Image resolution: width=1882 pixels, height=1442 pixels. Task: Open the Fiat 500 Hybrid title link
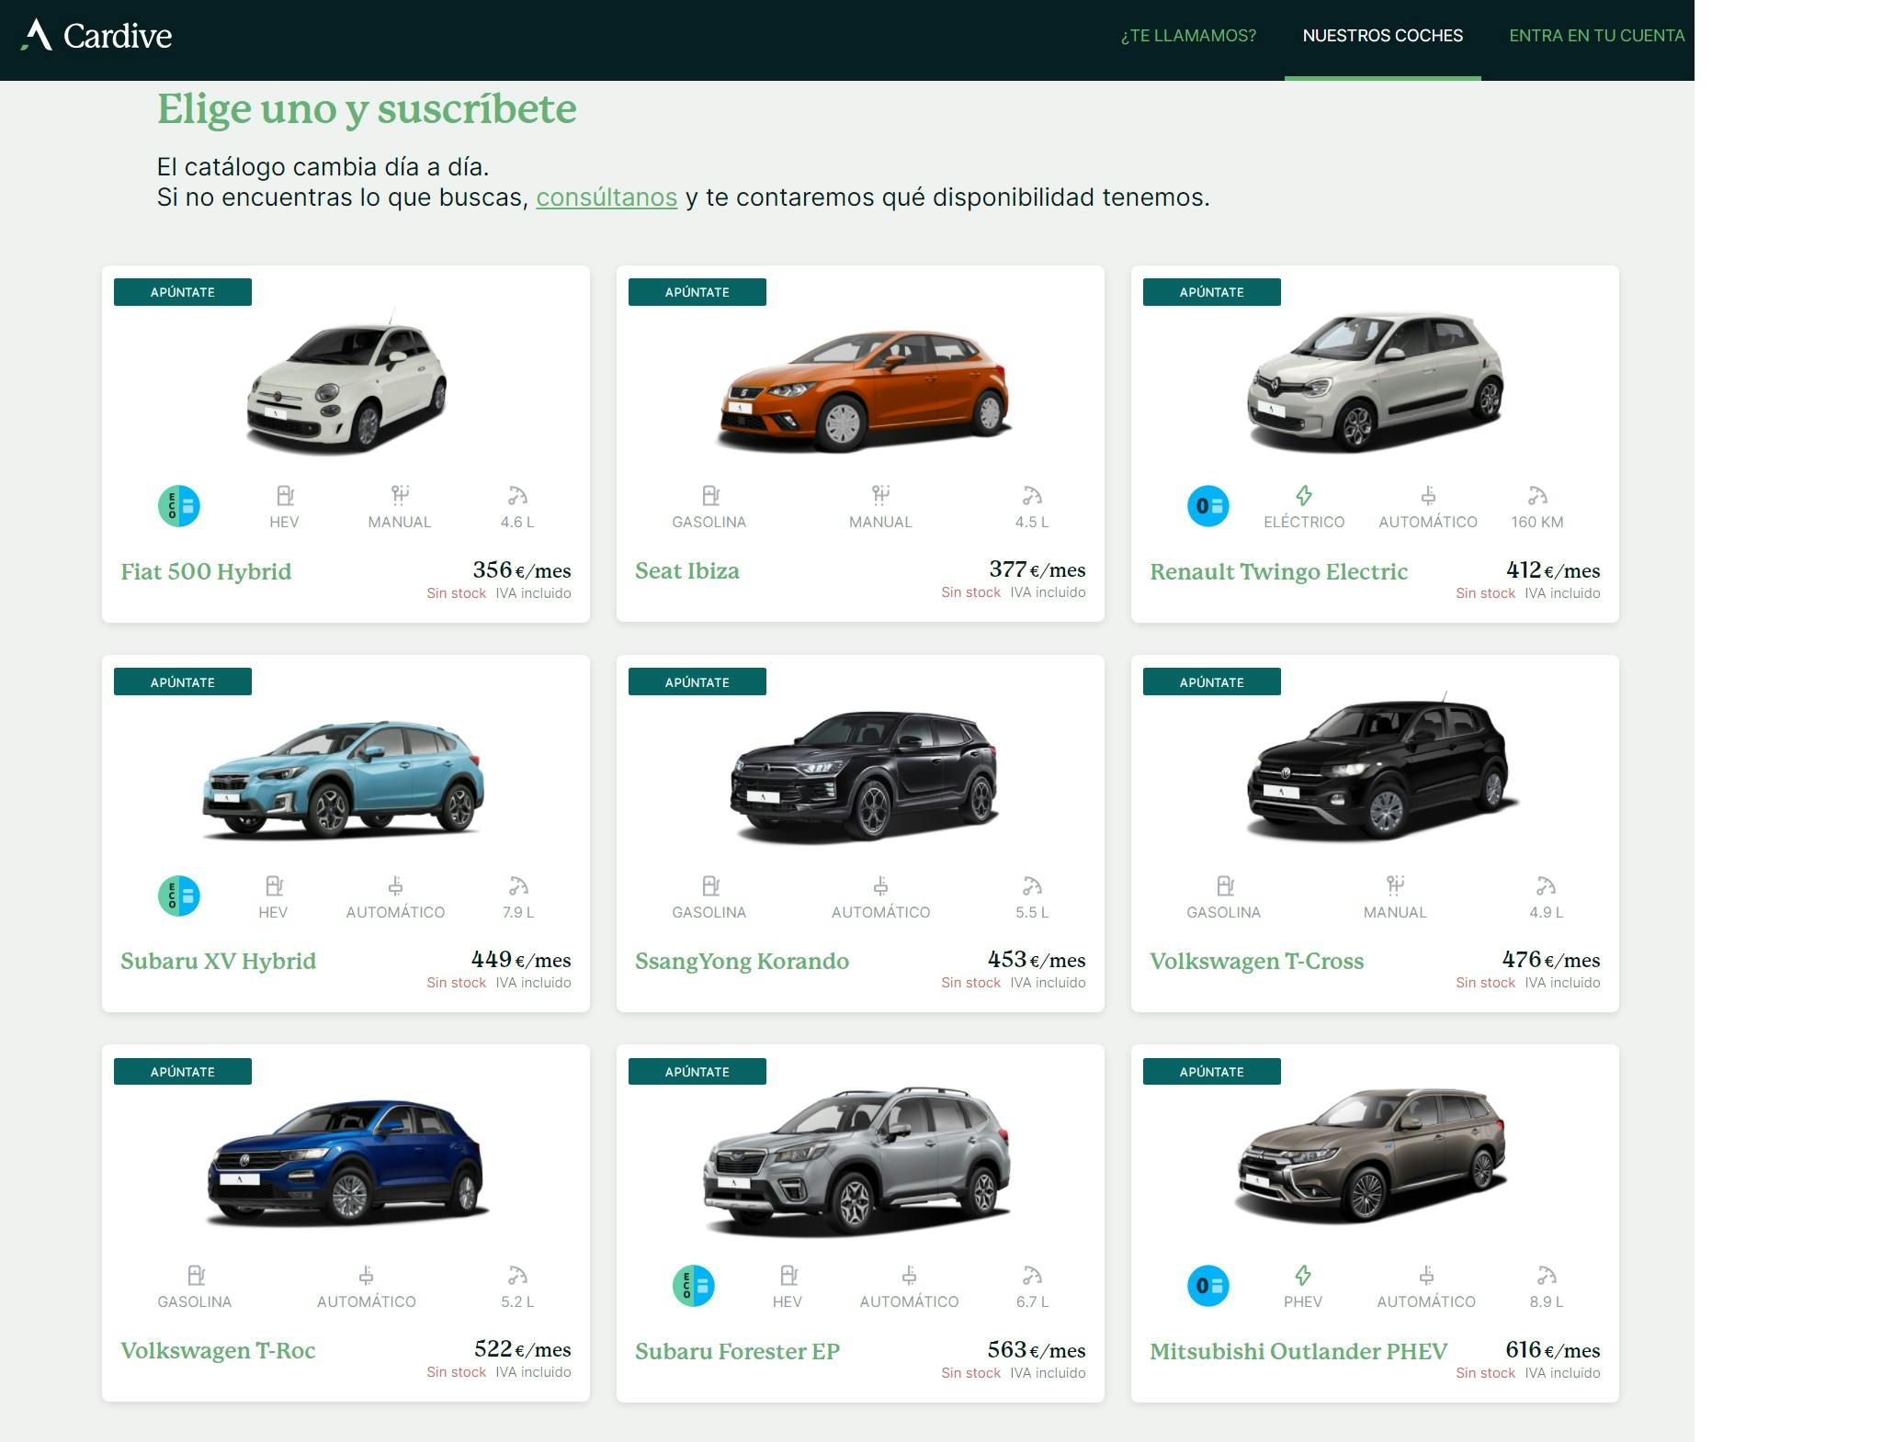(206, 571)
